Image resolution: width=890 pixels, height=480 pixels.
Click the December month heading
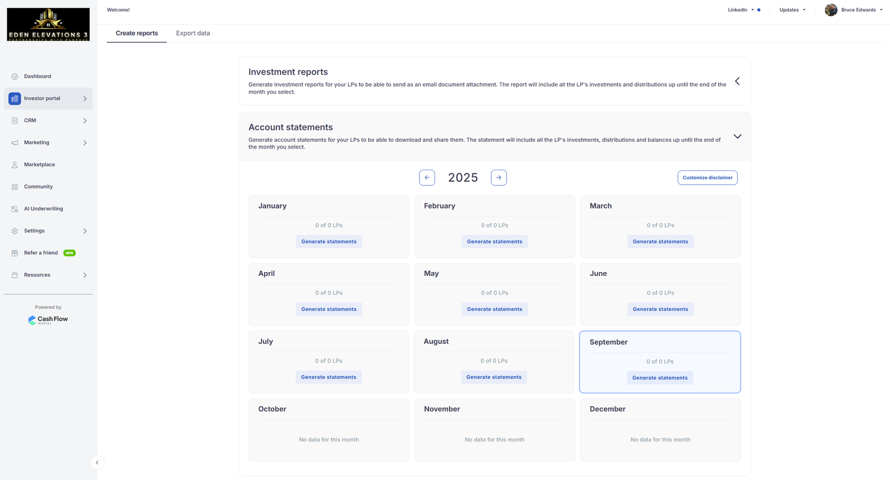tap(607, 409)
